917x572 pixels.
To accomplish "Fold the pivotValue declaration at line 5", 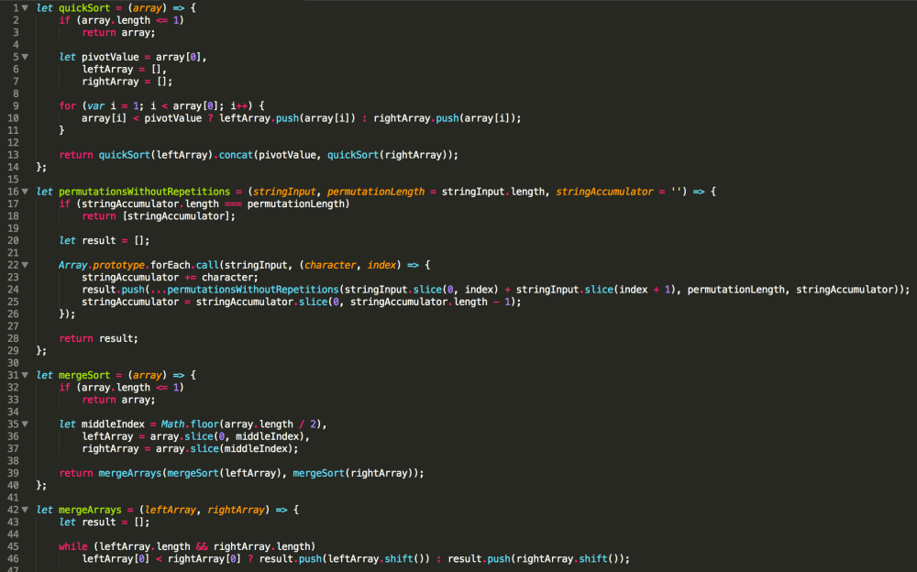I will click(x=25, y=57).
